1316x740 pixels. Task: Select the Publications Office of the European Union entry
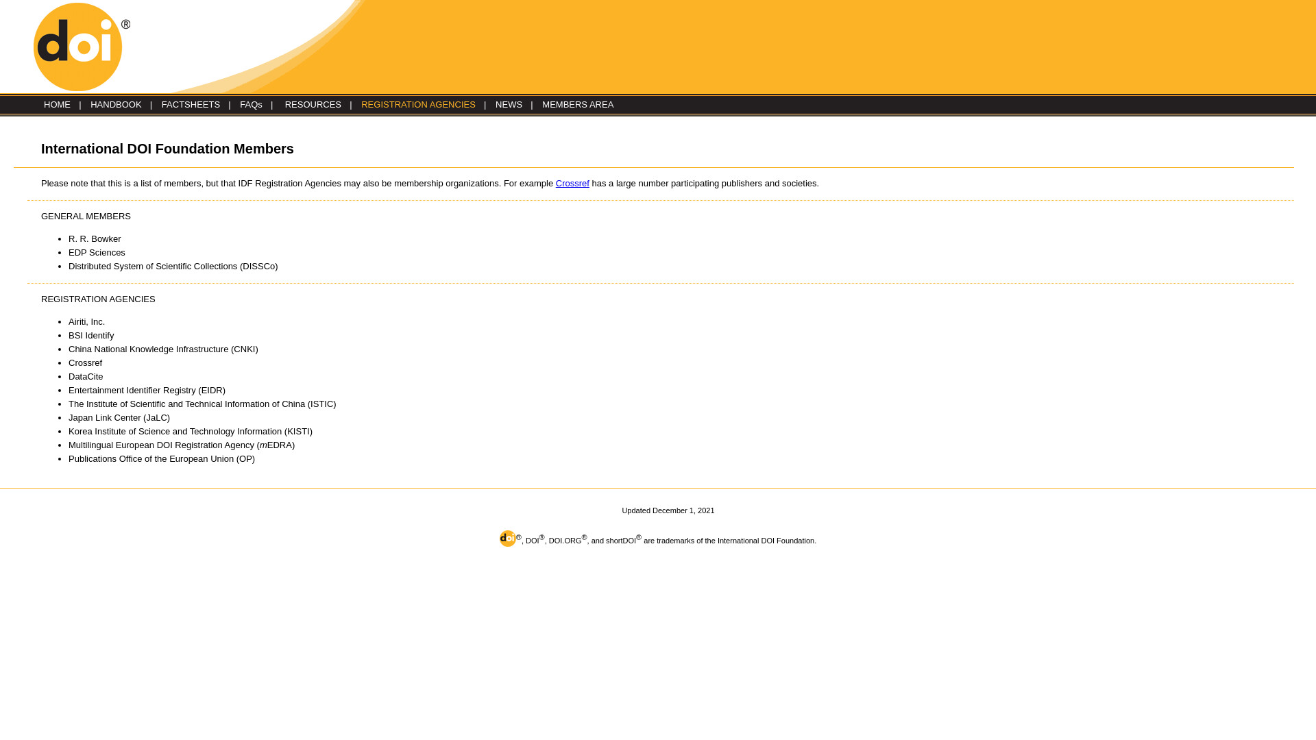click(x=162, y=459)
